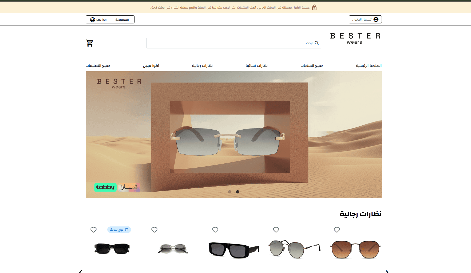Favorite the round green-lens sunglasses
Viewport: 471px width, 273px height.
[x=276, y=230]
